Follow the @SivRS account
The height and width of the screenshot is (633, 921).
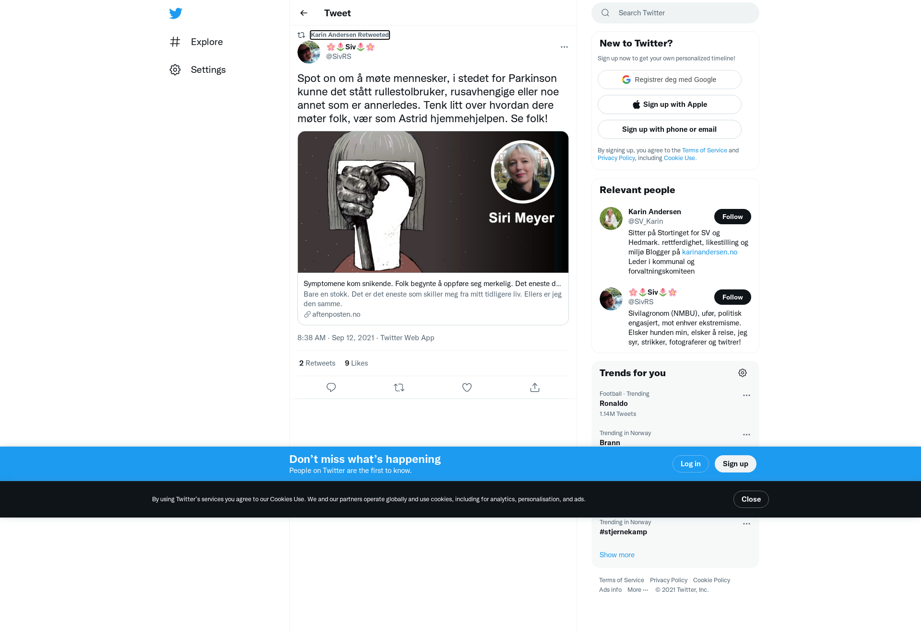(732, 297)
